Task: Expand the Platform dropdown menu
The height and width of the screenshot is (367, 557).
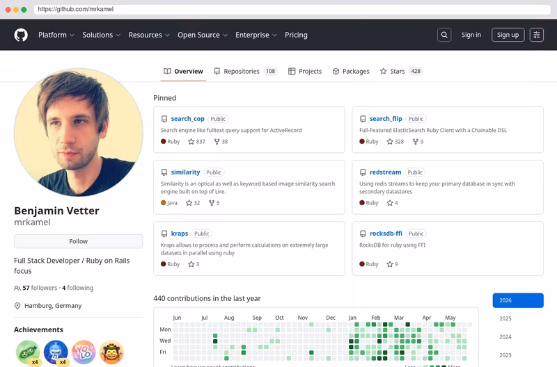Action: point(56,35)
